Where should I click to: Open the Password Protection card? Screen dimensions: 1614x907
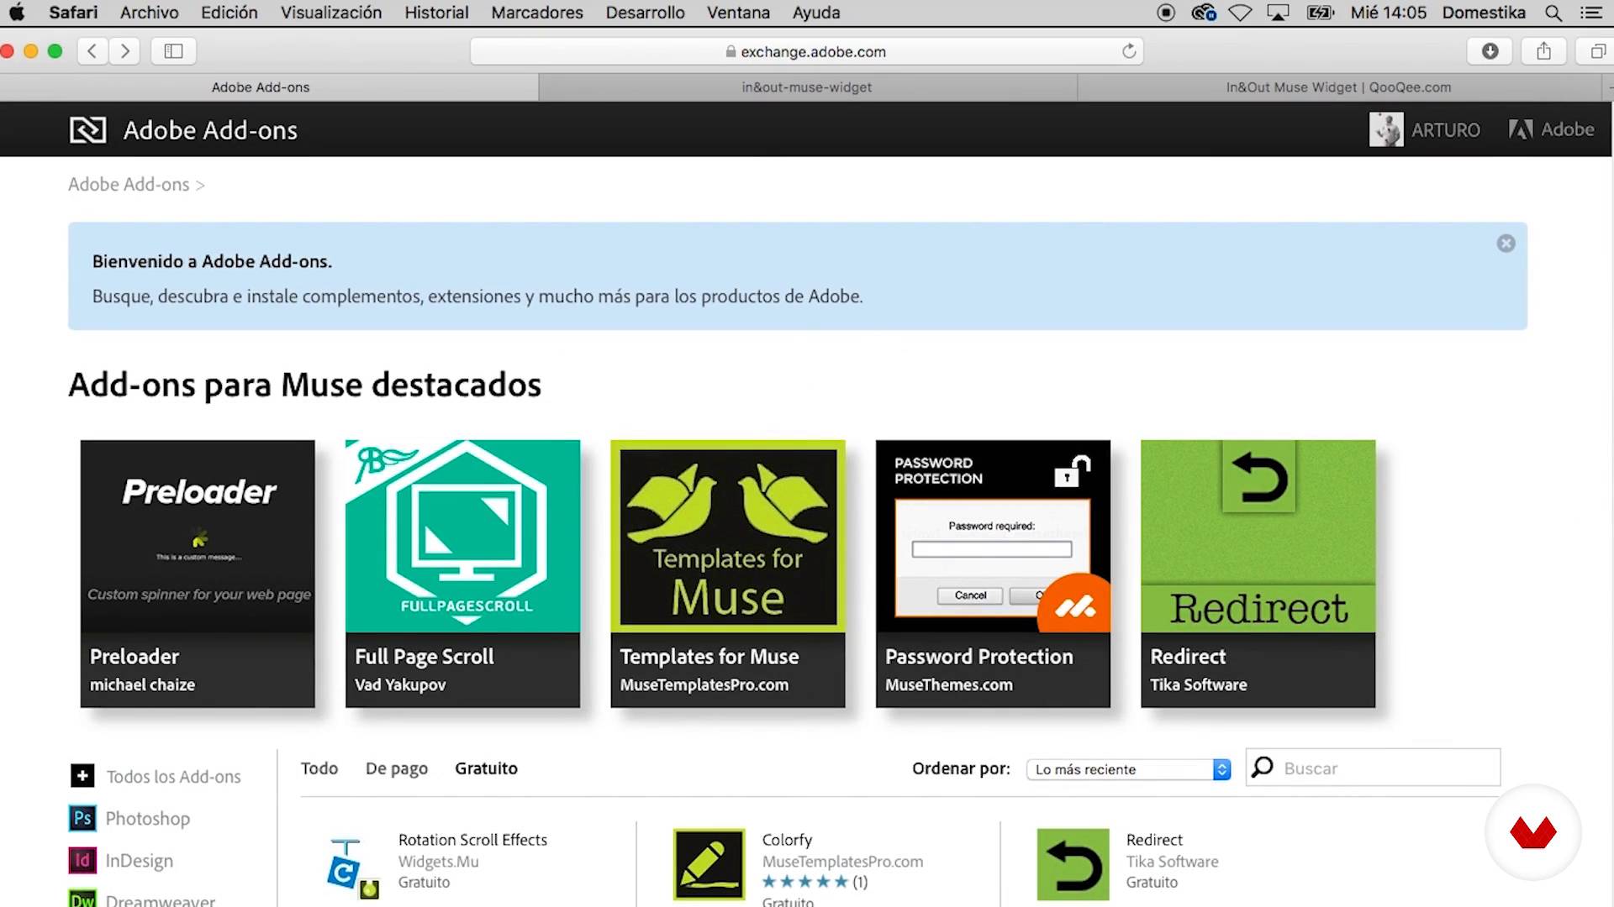993,574
